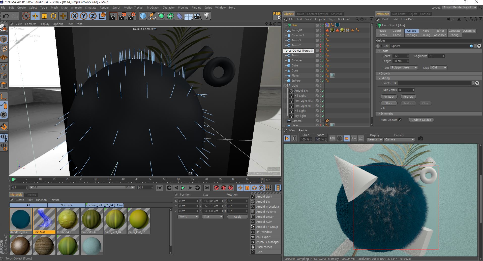Image resolution: width=483 pixels, height=261 pixels.
Task: Switch to the Takes tab
Action: [x=300, y=14]
